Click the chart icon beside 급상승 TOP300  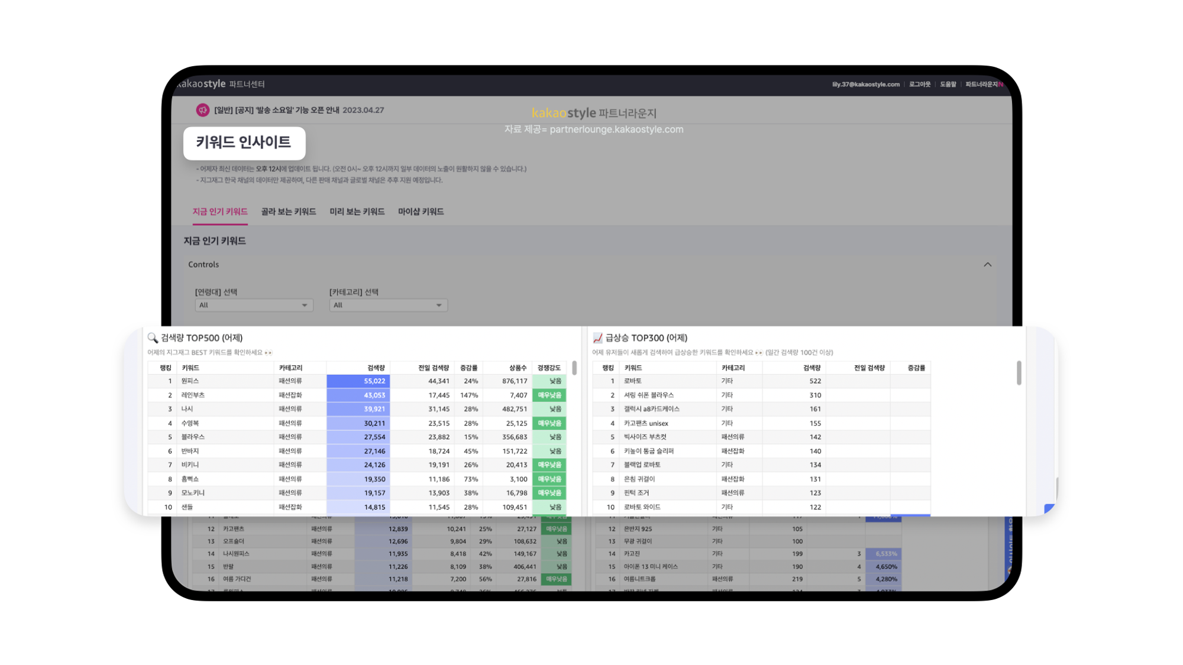click(597, 338)
